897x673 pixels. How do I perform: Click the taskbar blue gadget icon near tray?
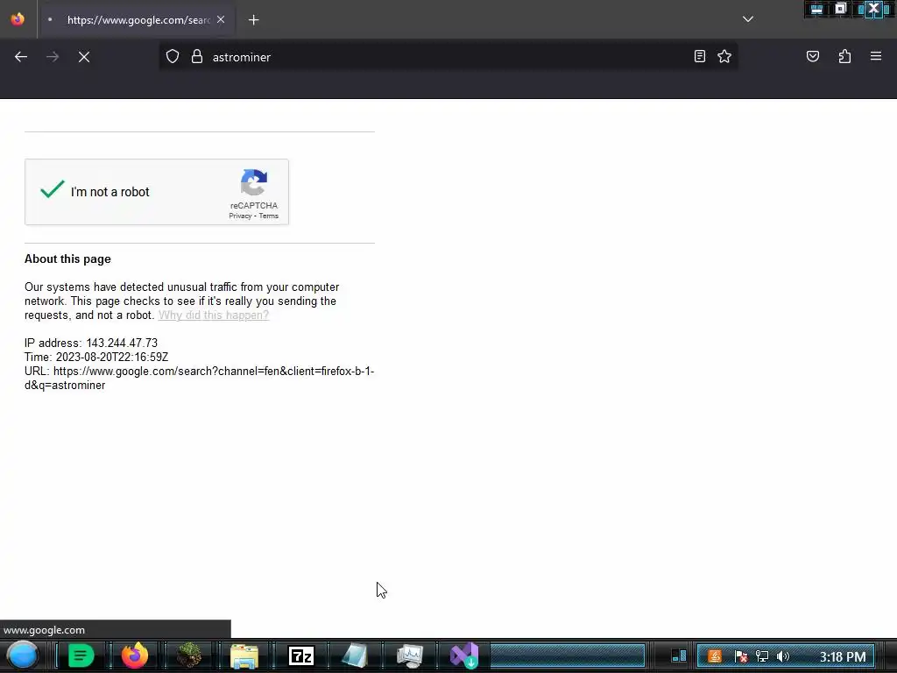tap(679, 655)
